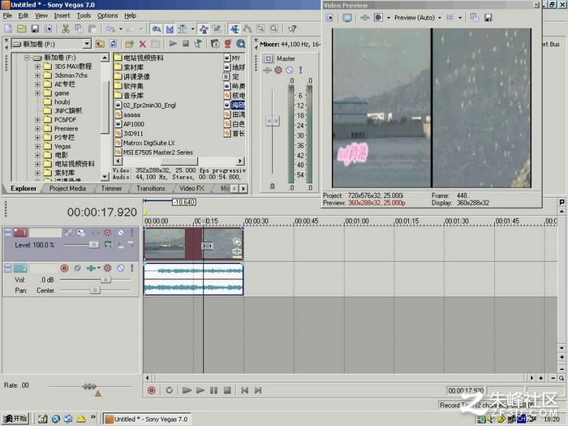The image size is (568, 426).
Task: Expand the Vegas folder node
Action: point(37,146)
